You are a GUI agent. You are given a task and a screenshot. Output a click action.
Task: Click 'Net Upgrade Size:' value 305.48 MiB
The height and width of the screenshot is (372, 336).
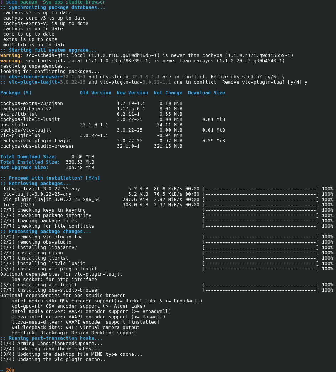(80, 168)
